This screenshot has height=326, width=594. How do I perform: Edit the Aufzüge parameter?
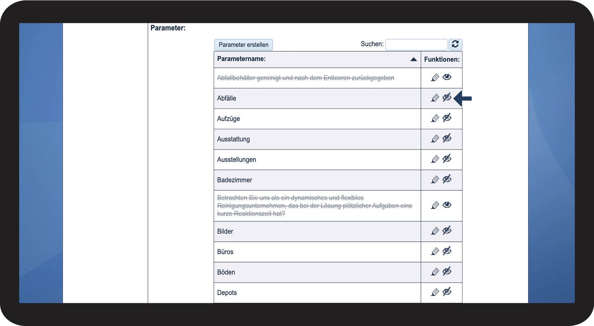[435, 119]
